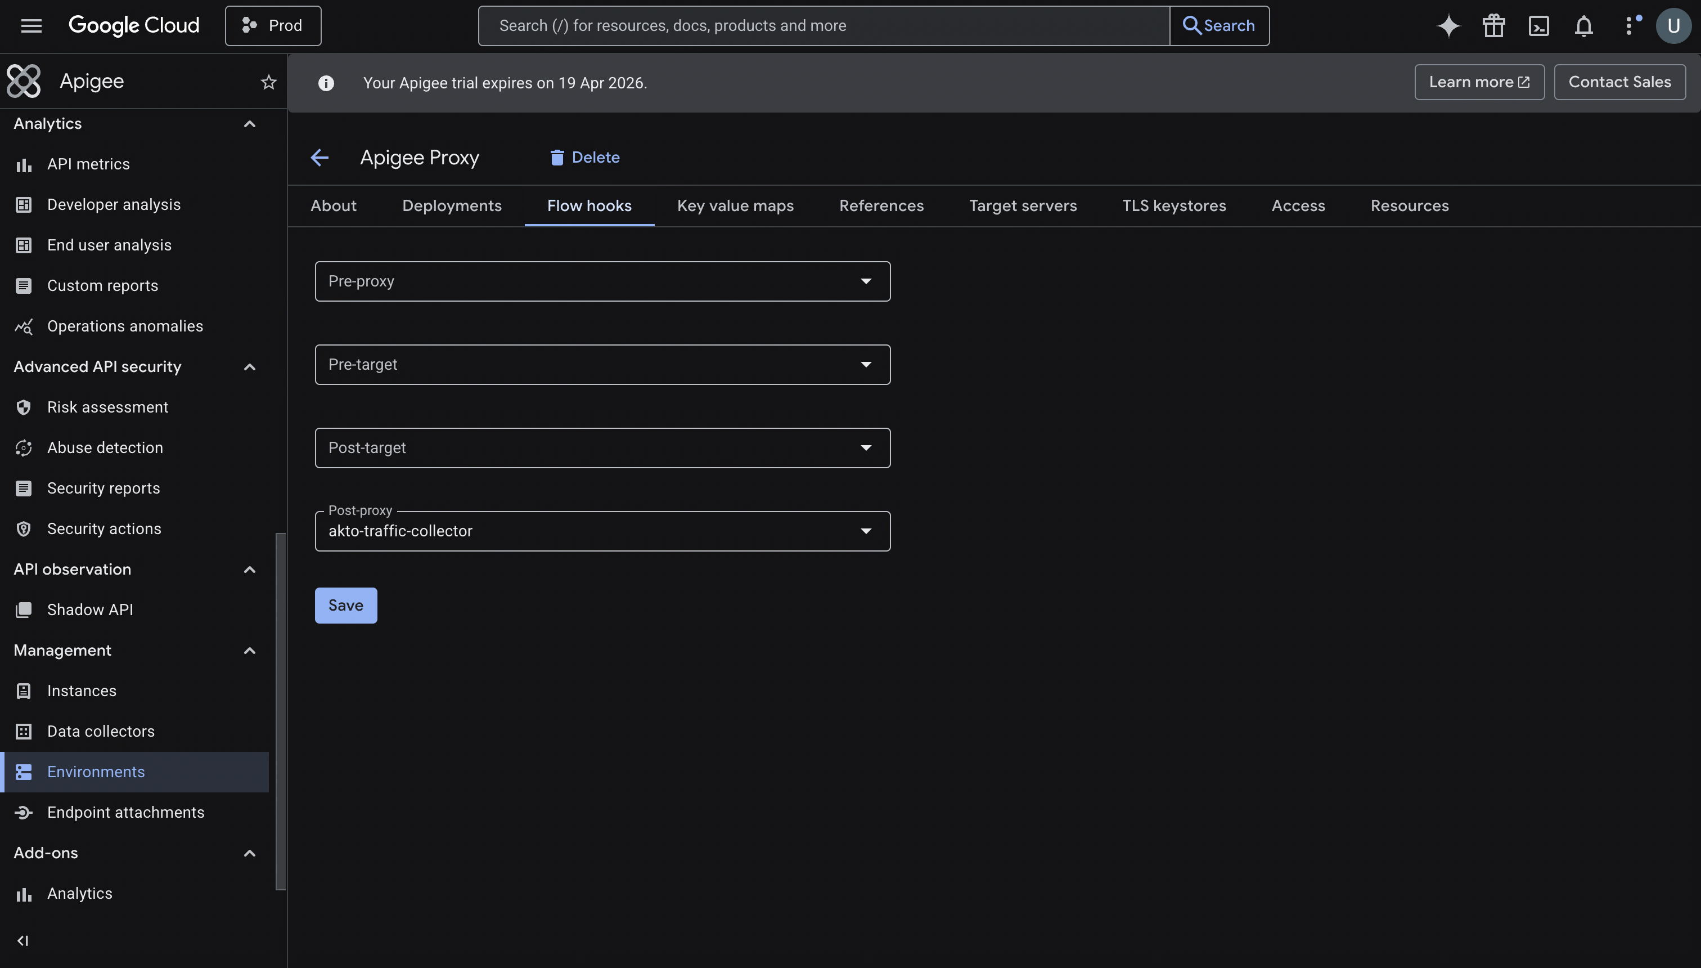The height and width of the screenshot is (968, 1701).
Task: Open the Pre-proxy flow hook dropdown
Action: [x=602, y=281]
